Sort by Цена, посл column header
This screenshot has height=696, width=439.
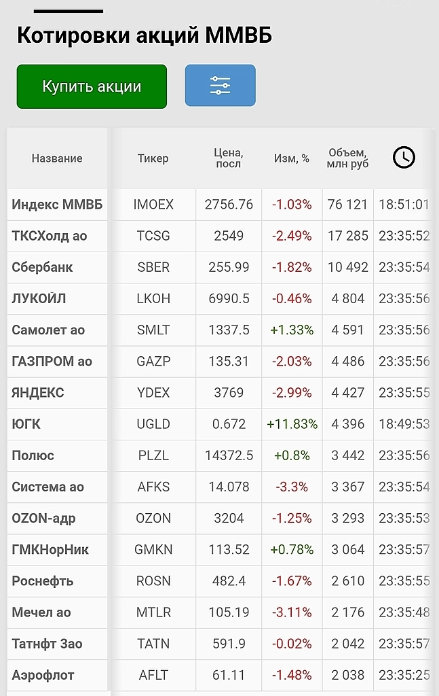(x=229, y=158)
